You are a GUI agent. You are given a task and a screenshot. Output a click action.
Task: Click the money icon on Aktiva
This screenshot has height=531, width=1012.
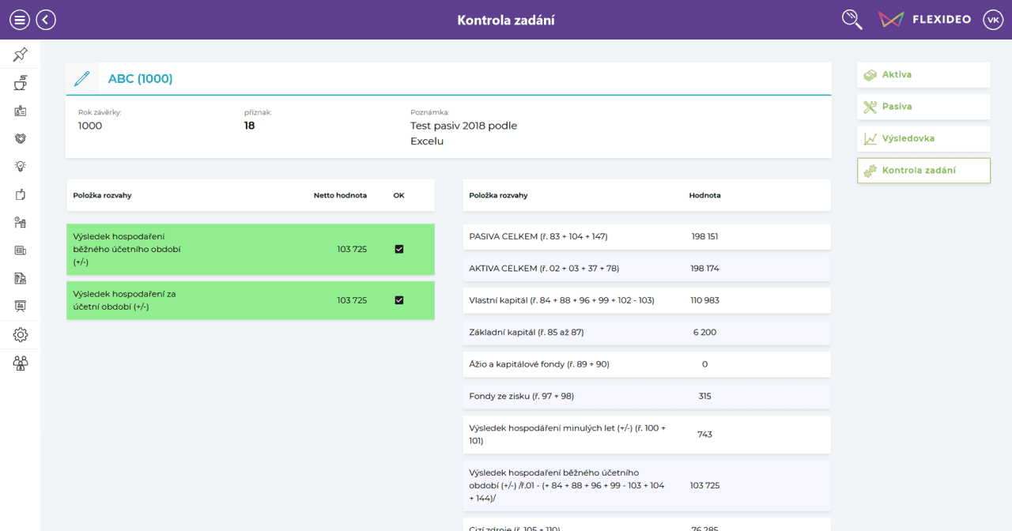tap(870, 75)
